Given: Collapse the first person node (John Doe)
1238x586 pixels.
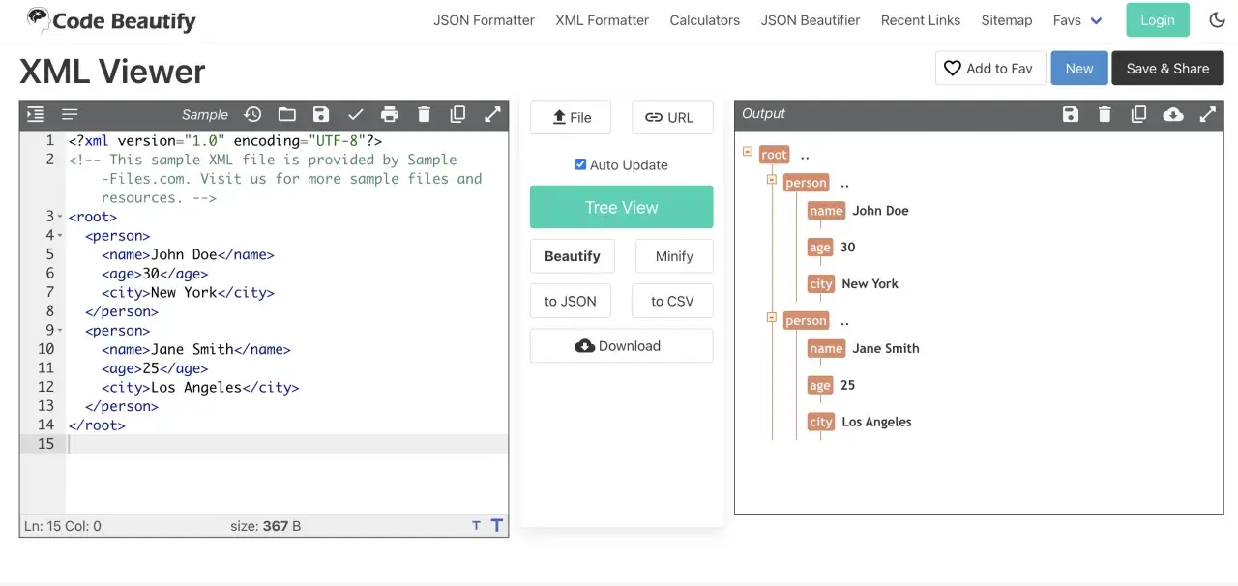Looking at the screenshot, I should tap(772, 180).
